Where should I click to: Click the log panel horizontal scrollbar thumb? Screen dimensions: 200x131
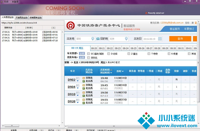tap(12, 126)
